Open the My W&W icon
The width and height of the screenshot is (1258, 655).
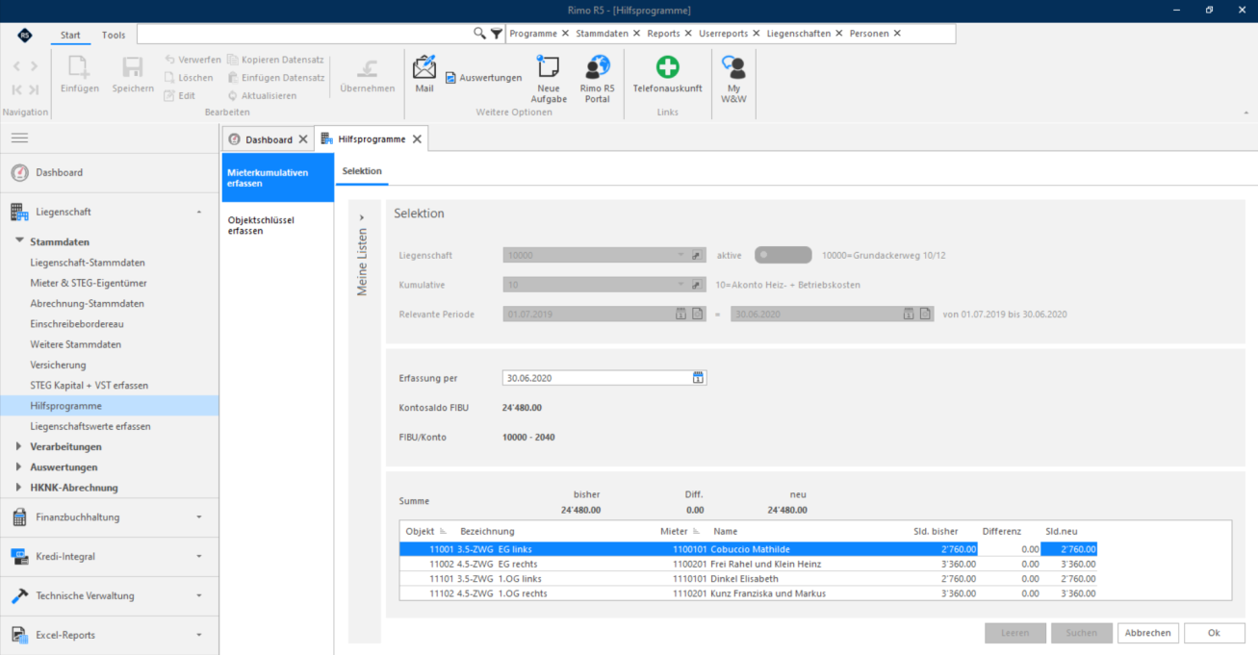tap(733, 68)
